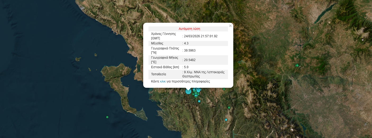
Task: Select the green marker in the sea southwest of Corfu
Action: click(107, 117)
